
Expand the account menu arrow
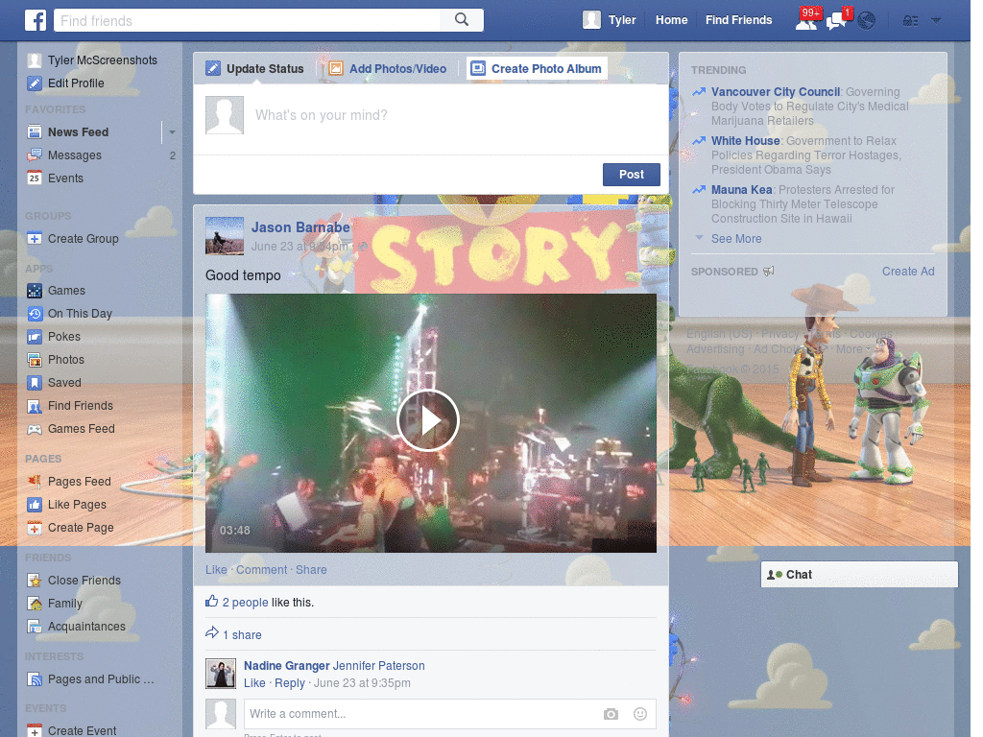point(936,21)
